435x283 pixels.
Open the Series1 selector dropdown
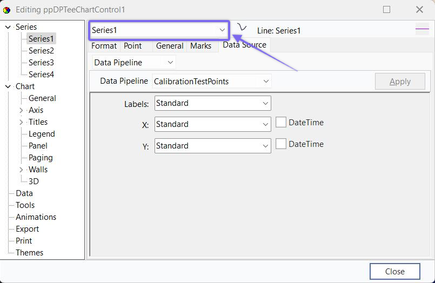[x=222, y=30]
